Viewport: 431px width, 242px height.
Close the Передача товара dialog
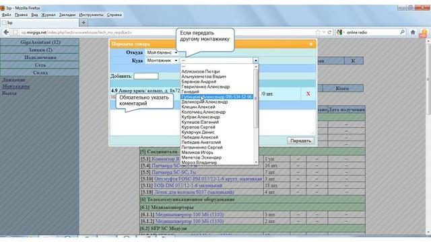click(311, 44)
